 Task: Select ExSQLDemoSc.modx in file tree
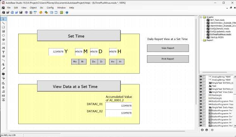[x=219, y=28]
